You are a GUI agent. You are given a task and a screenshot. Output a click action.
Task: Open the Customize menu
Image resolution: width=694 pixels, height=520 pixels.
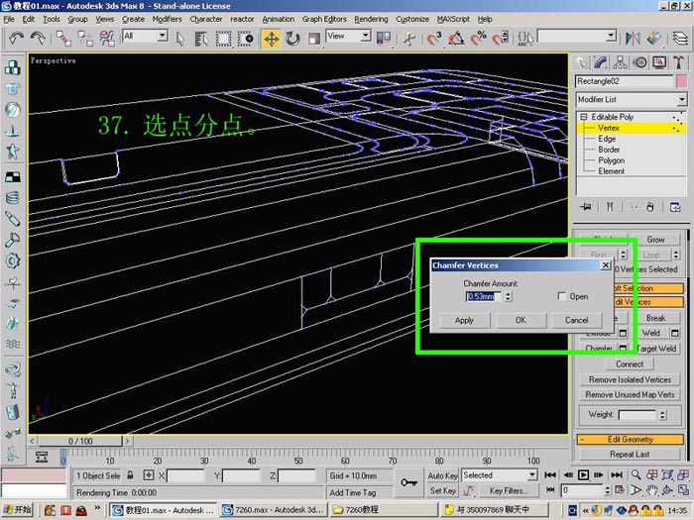tap(412, 19)
